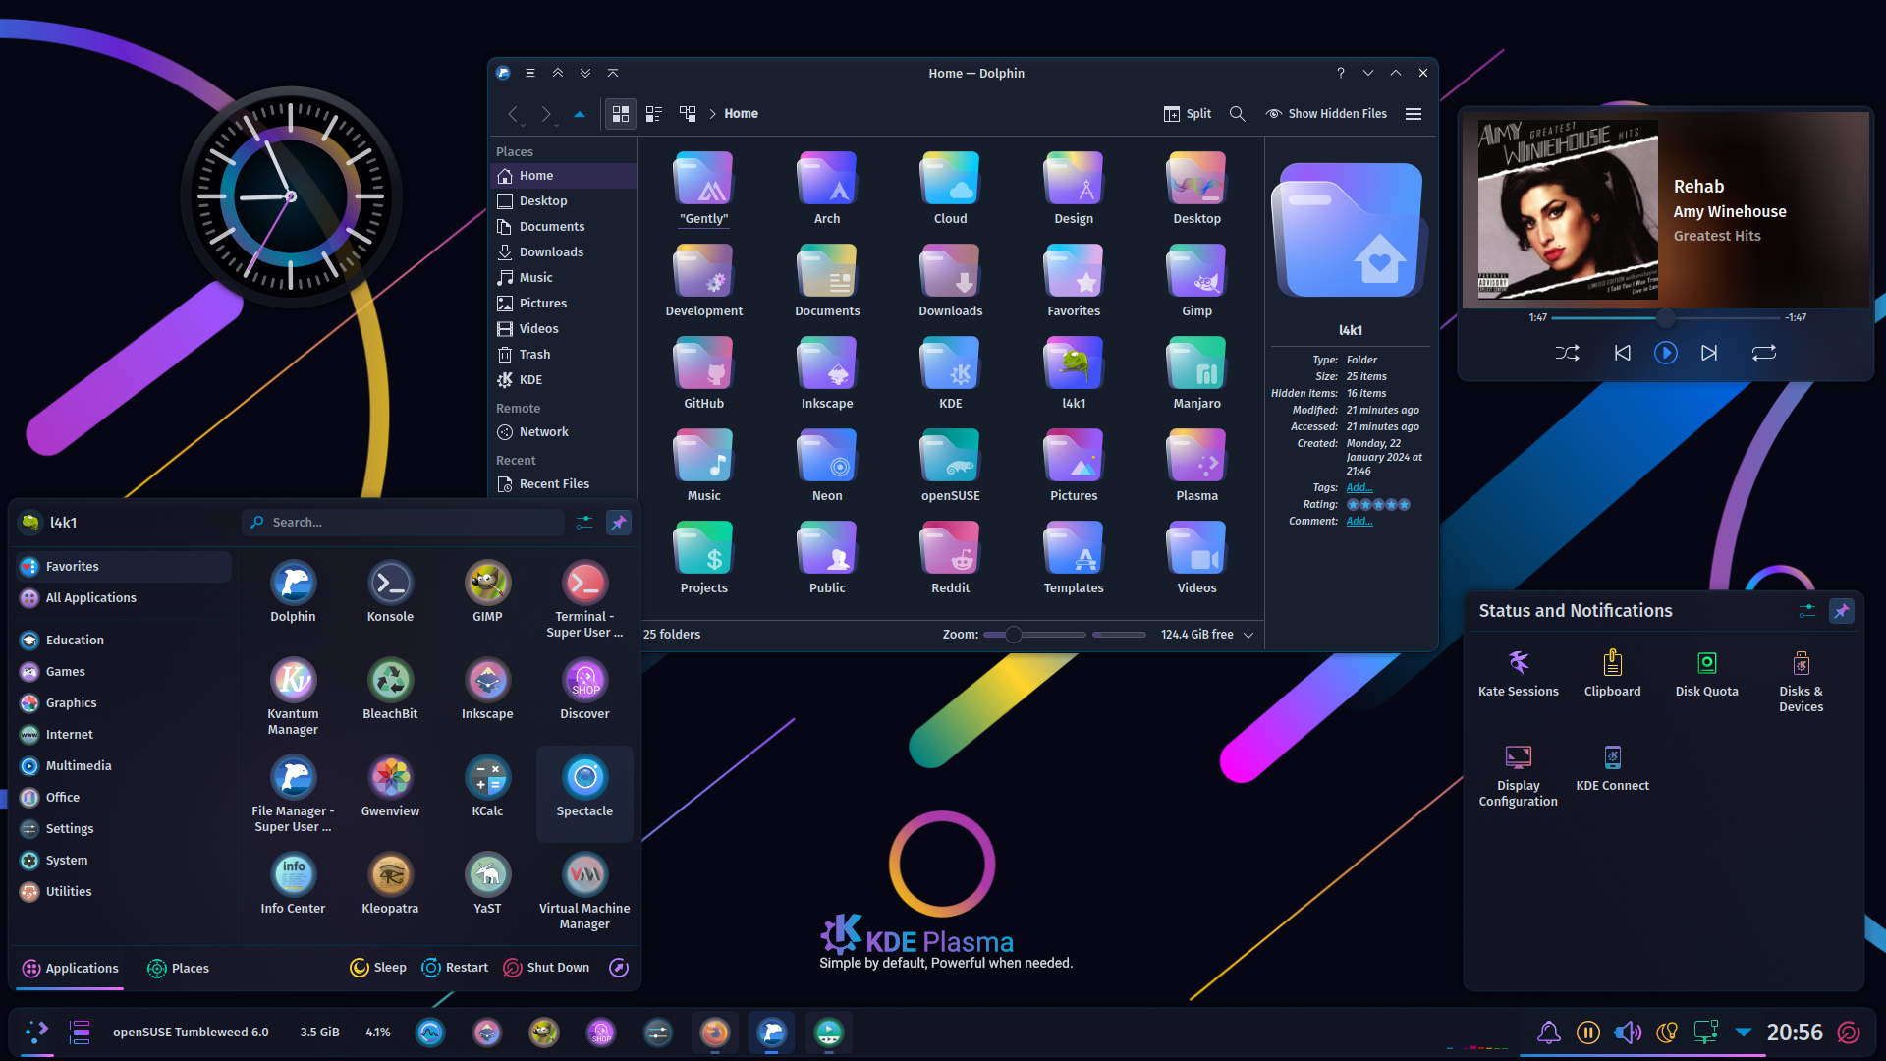
Task: Open GIMP in the application launcher
Action: pyautogui.click(x=487, y=591)
